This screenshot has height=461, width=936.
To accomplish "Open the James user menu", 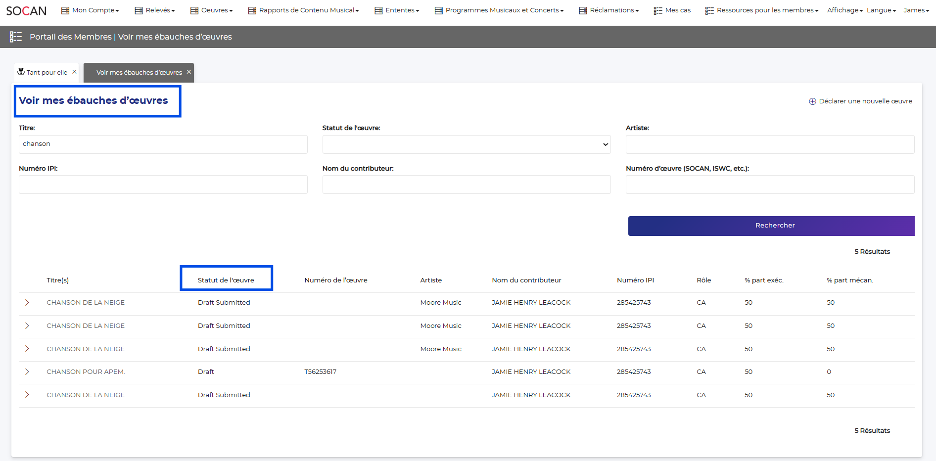I will (x=916, y=10).
